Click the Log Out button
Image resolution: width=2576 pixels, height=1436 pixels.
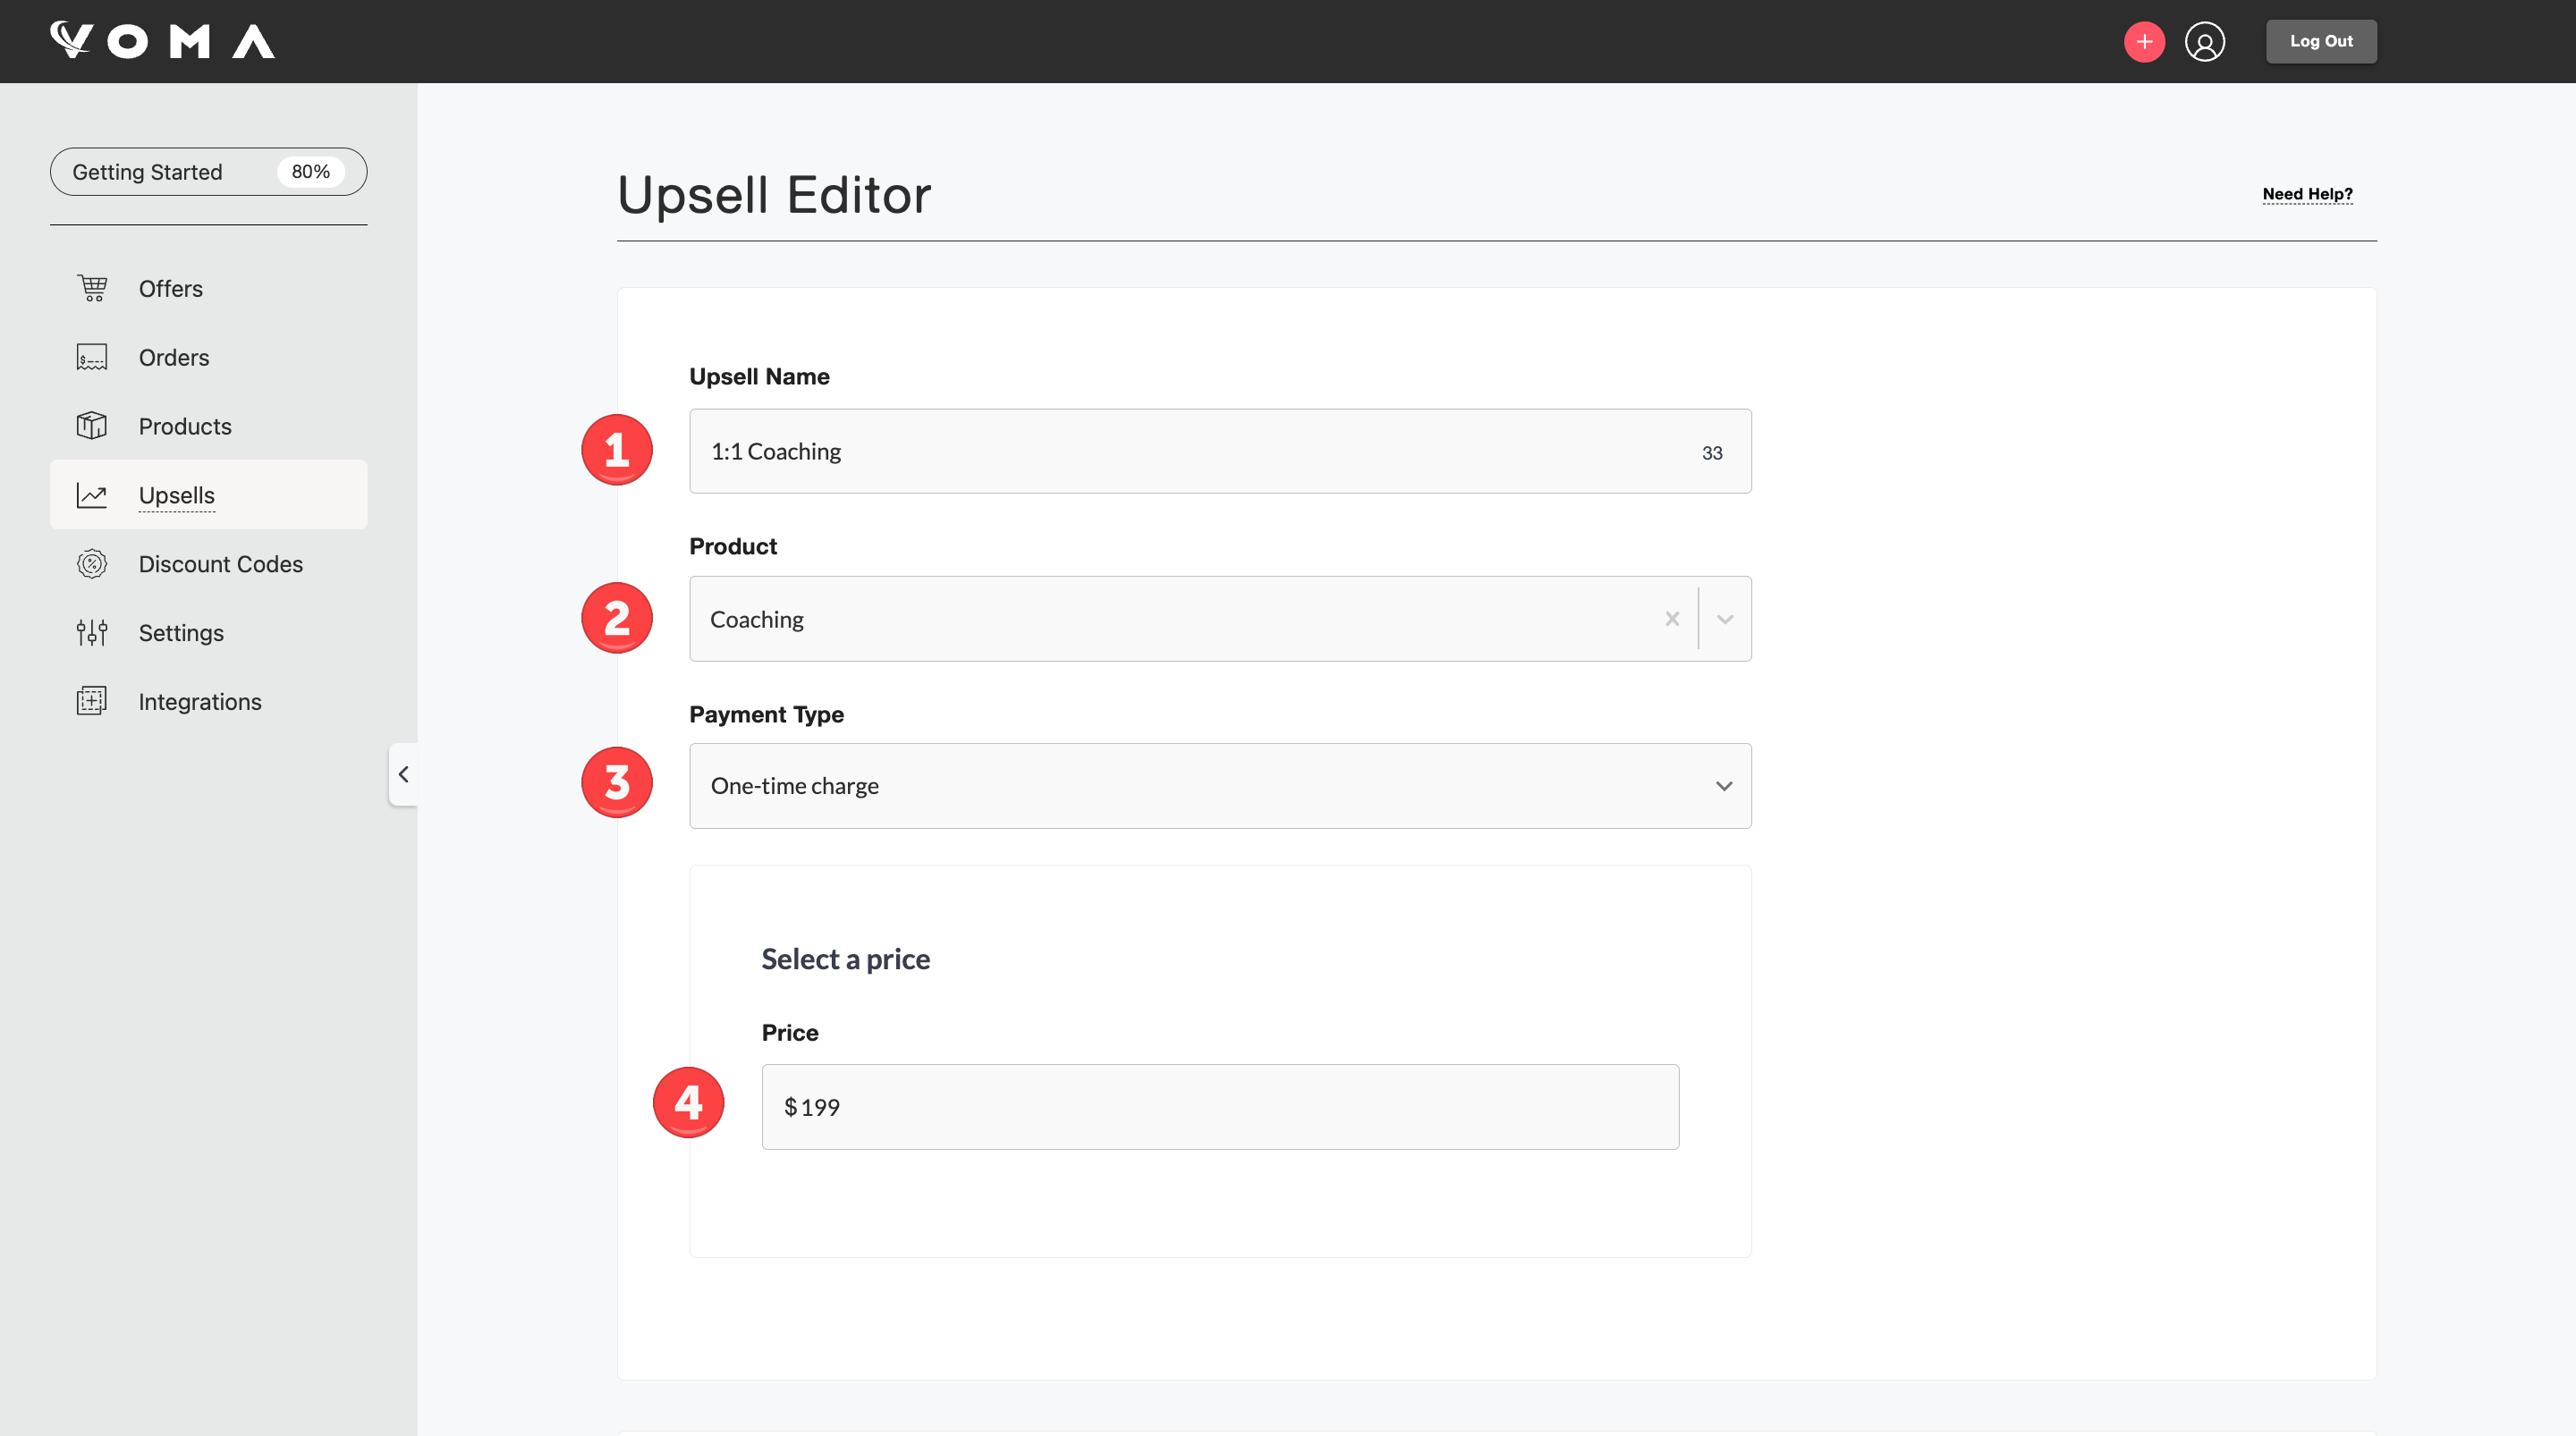tap(2321, 42)
